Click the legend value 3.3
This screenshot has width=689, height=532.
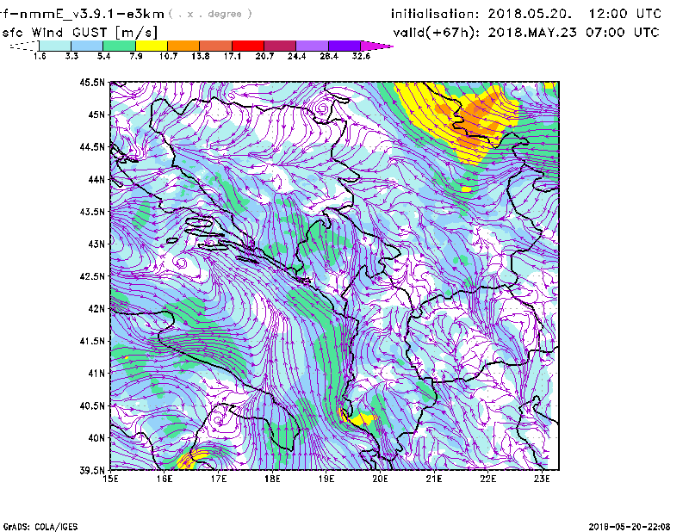click(x=71, y=56)
